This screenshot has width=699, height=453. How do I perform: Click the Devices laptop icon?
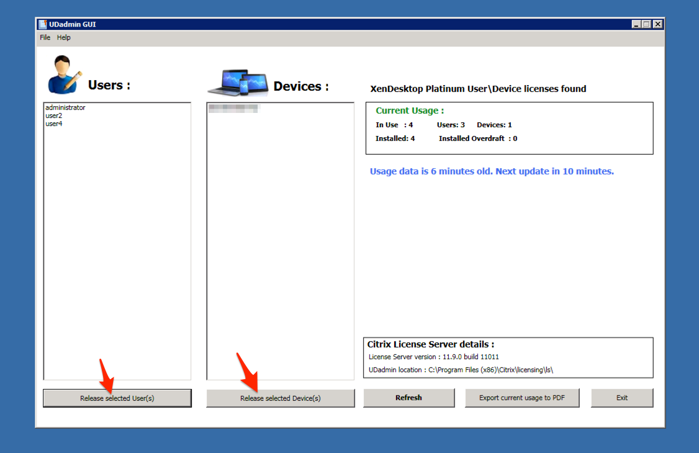tap(238, 81)
